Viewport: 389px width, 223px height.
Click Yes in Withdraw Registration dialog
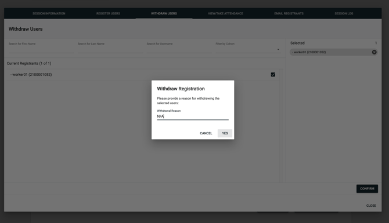(x=225, y=133)
